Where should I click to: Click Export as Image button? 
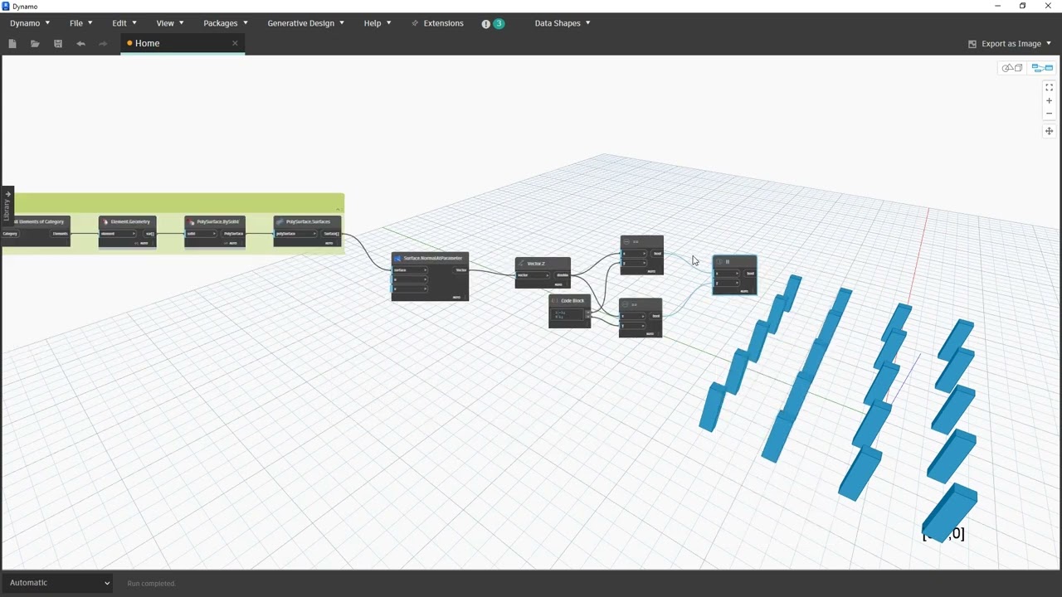[1004, 43]
